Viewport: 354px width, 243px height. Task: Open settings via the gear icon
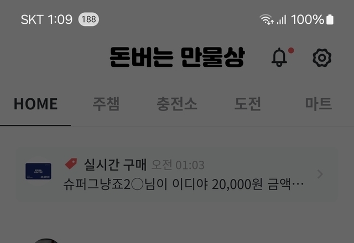(322, 57)
